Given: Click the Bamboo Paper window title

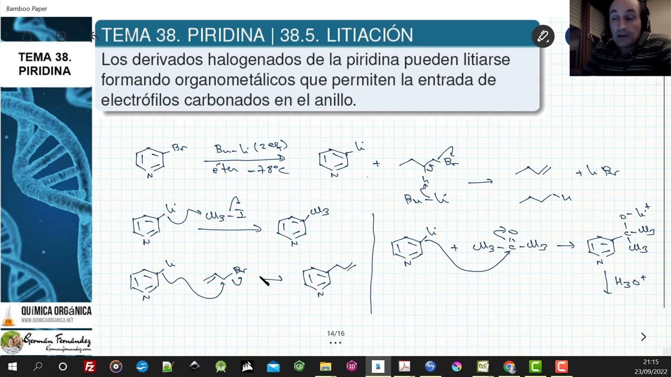Looking at the screenshot, I should pyautogui.click(x=27, y=9).
